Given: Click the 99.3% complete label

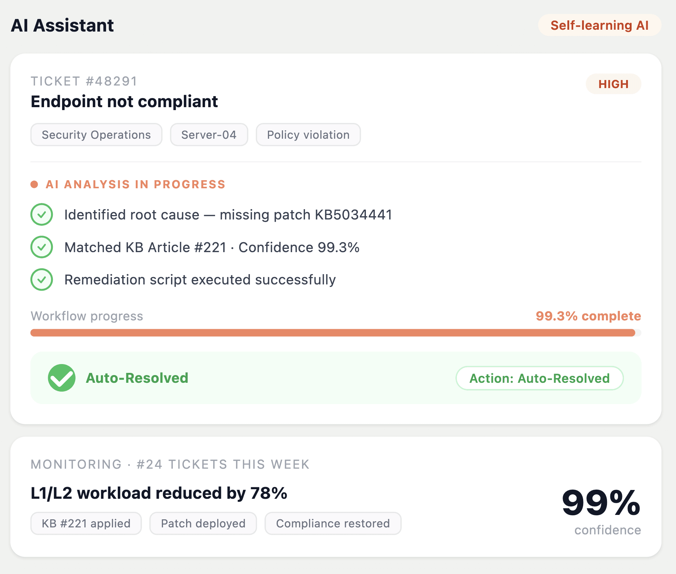Looking at the screenshot, I should click(x=588, y=316).
